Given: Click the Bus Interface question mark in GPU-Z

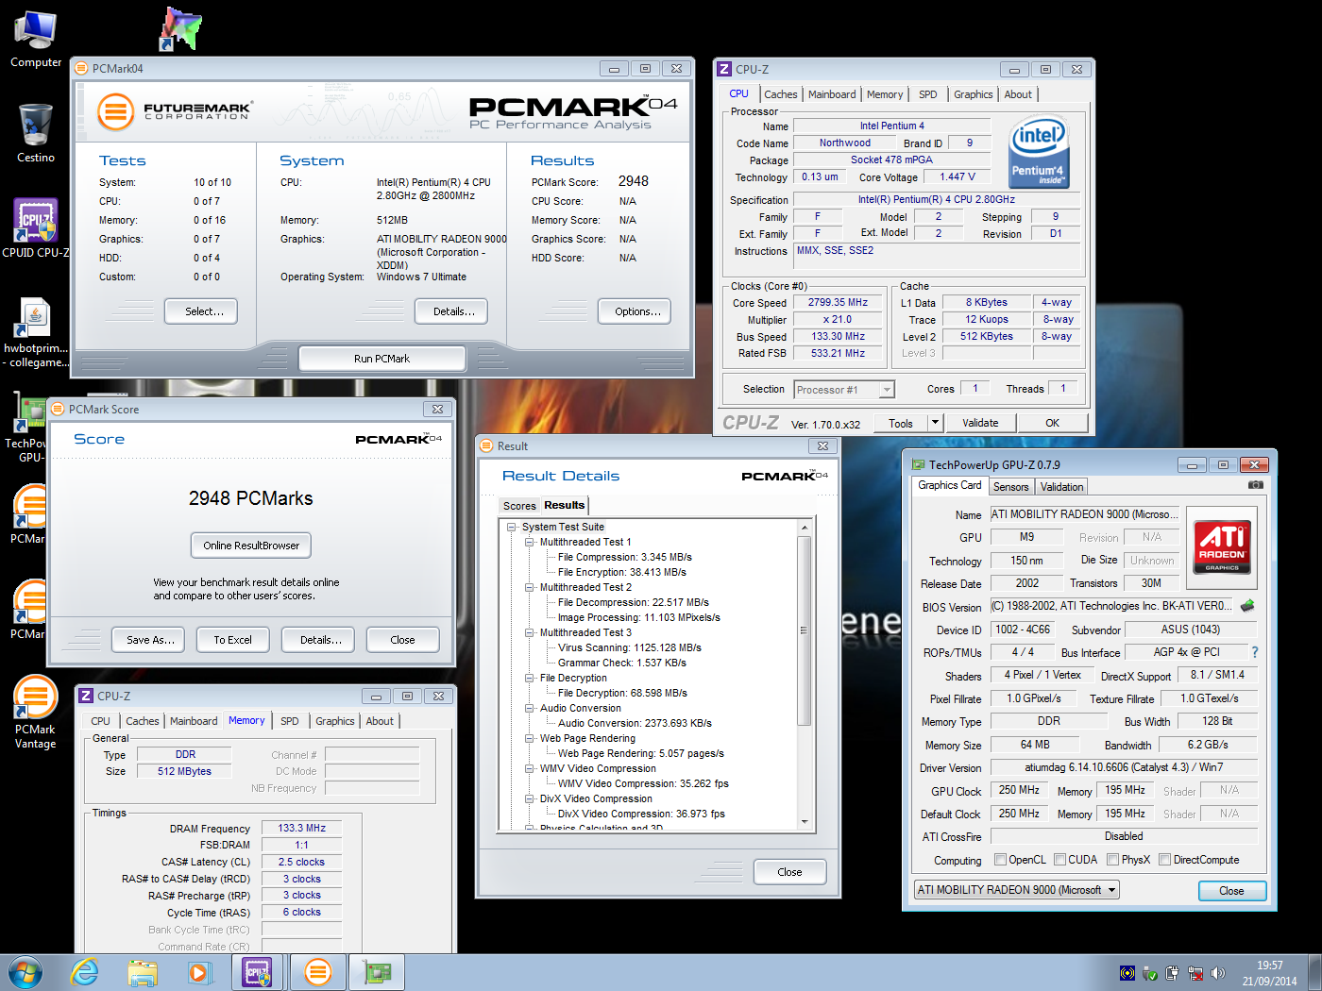Looking at the screenshot, I should tap(1255, 652).
